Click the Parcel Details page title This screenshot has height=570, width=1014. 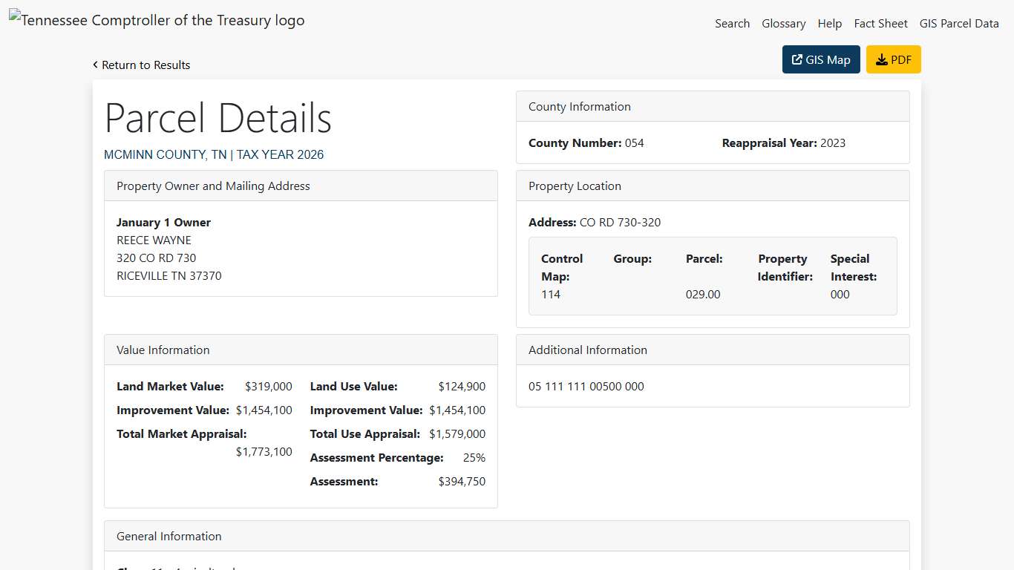click(x=217, y=117)
